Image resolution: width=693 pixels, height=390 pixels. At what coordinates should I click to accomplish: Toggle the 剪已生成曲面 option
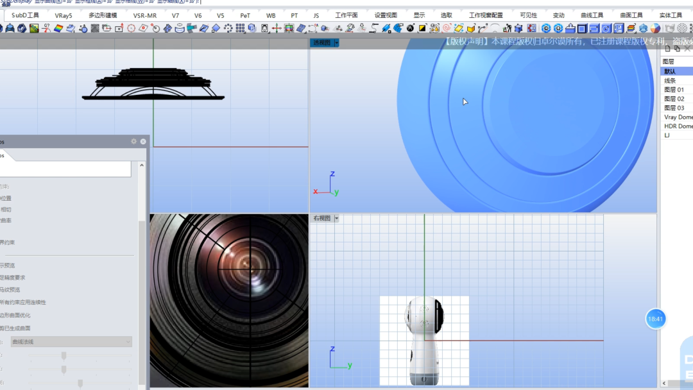(15, 328)
